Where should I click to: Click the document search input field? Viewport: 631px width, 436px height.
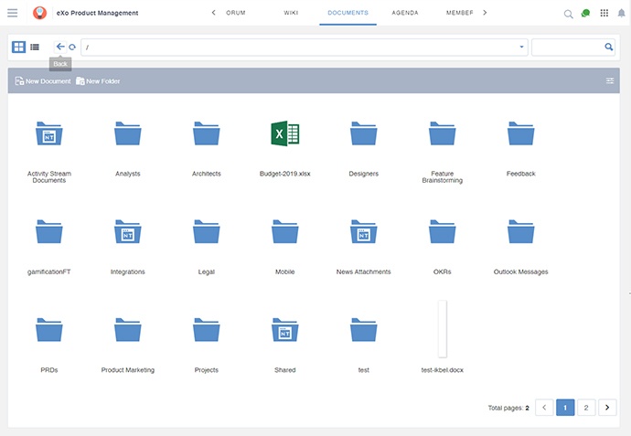coord(567,47)
